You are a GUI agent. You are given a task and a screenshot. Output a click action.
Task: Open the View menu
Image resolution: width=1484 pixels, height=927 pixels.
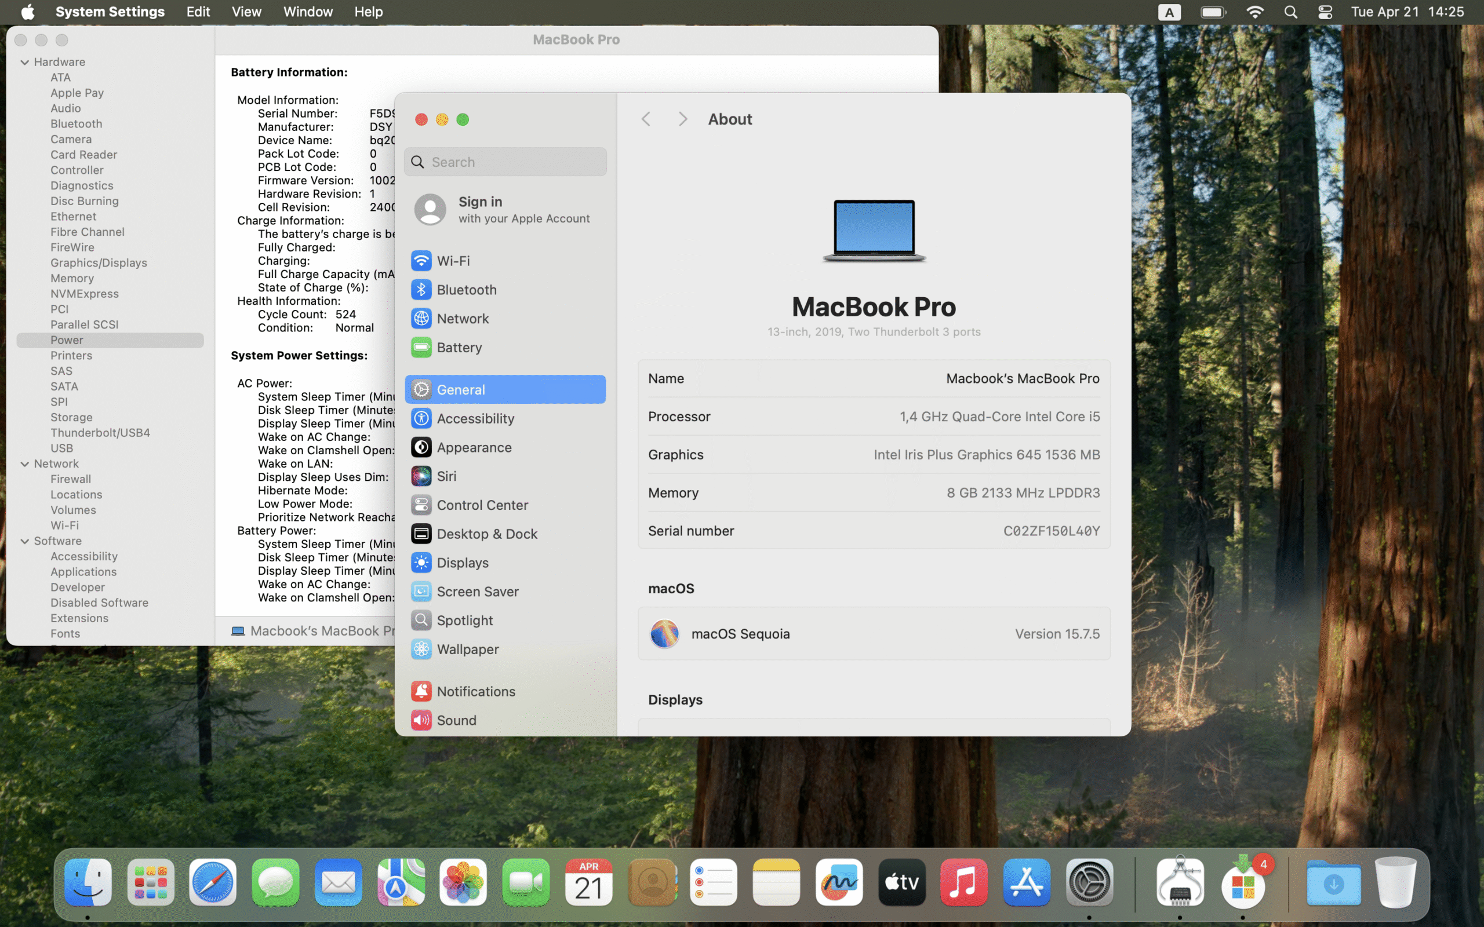pyautogui.click(x=246, y=12)
